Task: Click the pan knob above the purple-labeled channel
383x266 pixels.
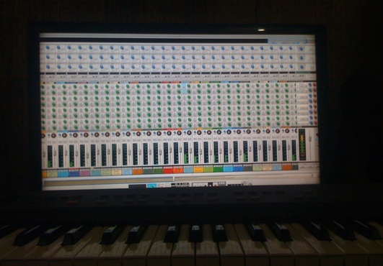Action: coord(86,134)
